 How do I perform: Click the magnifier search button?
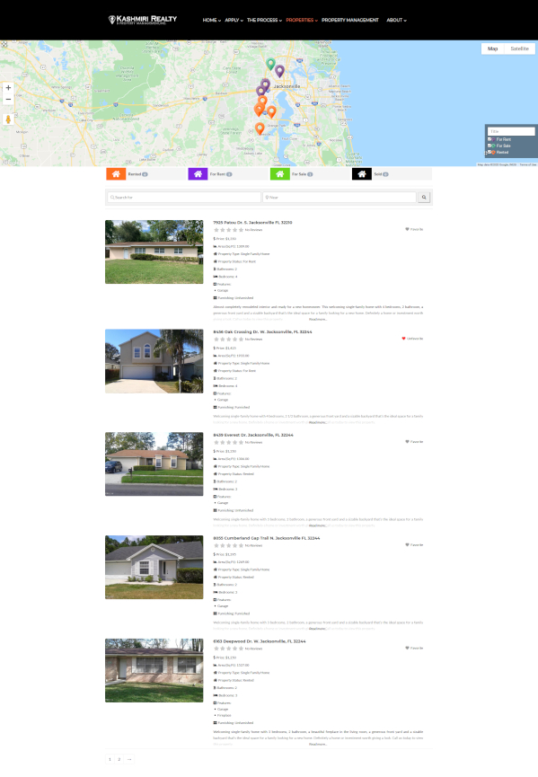[424, 198]
